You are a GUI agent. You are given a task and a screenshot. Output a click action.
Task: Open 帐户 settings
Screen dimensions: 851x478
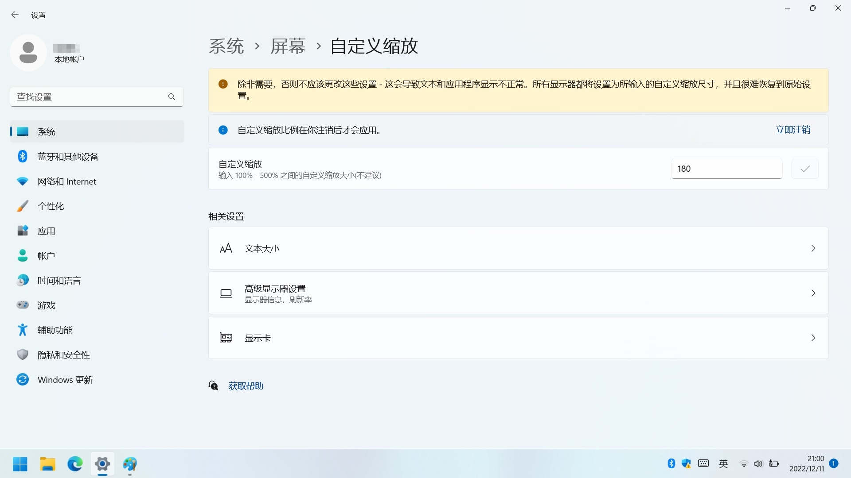click(46, 255)
